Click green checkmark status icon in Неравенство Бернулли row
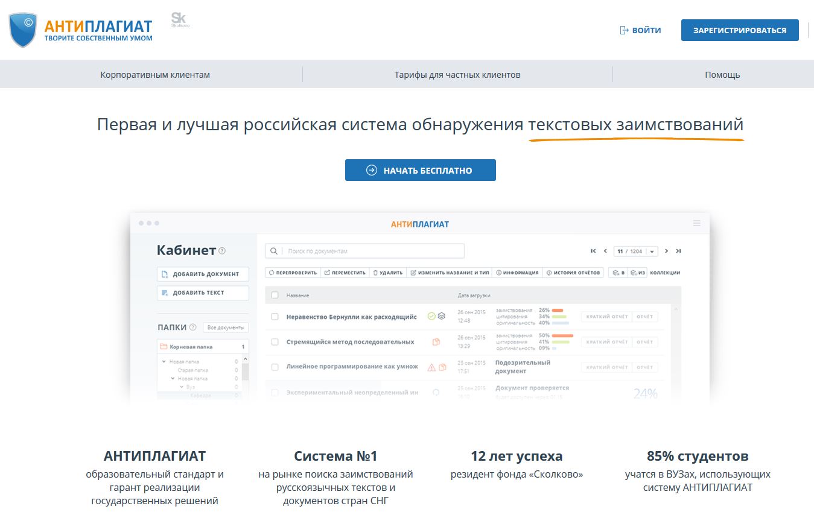814x515 pixels. (431, 316)
